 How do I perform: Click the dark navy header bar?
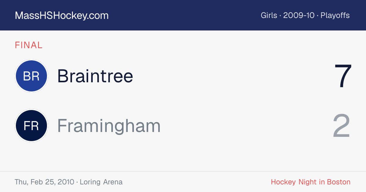[183, 15]
